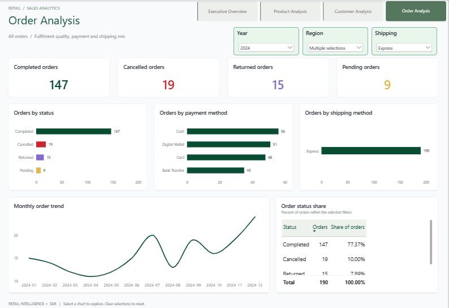
Task: Select the Digital Wallet bar
Action: (228, 144)
